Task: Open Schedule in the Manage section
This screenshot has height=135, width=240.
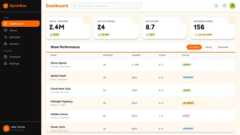Action: 20,57
